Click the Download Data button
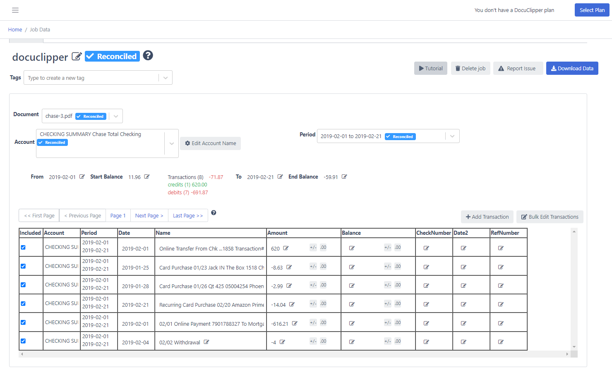612x377 pixels. coord(572,68)
